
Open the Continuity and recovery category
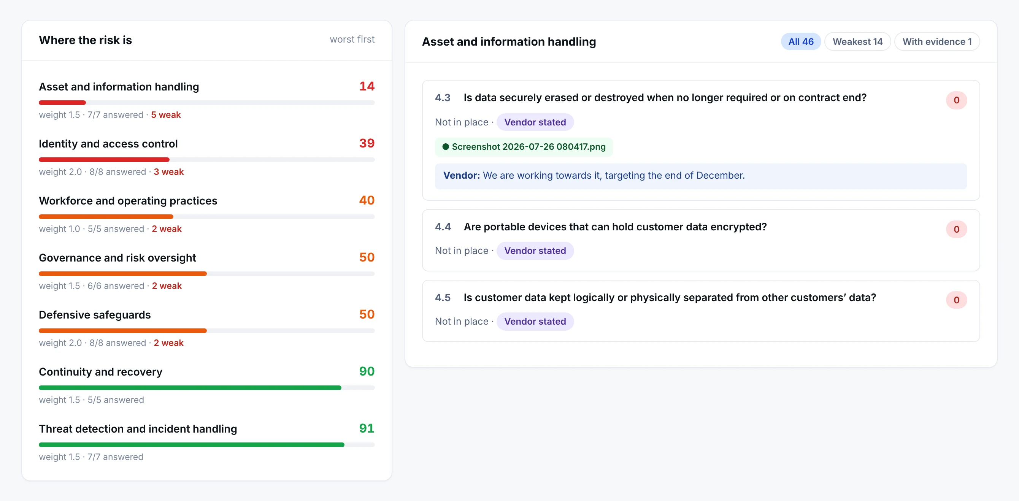[x=206, y=384]
